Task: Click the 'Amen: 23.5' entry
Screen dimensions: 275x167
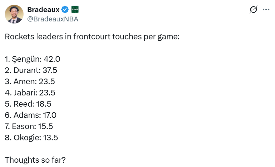Action: pos(30,81)
